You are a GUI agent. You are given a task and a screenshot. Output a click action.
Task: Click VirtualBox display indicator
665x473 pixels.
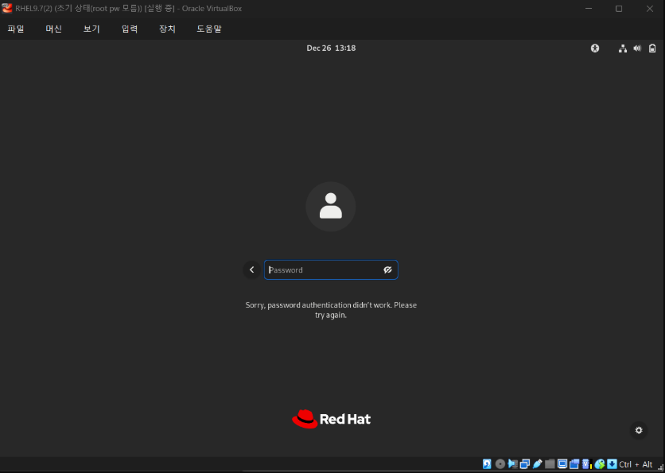pyautogui.click(x=562, y=464)
